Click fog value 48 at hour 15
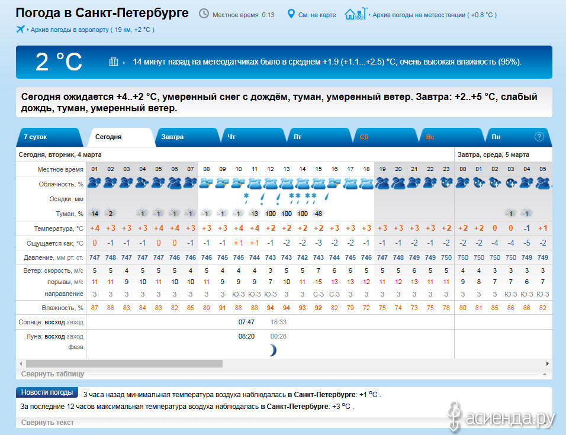 coord(319,214)
